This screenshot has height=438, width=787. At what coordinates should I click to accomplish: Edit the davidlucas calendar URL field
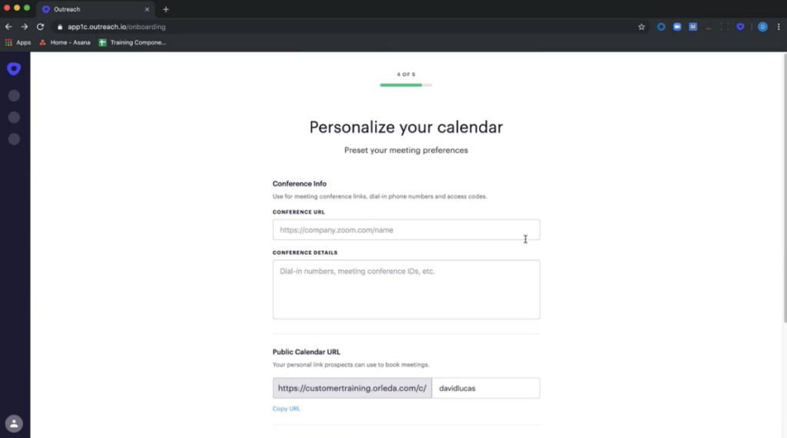point(486,388)
